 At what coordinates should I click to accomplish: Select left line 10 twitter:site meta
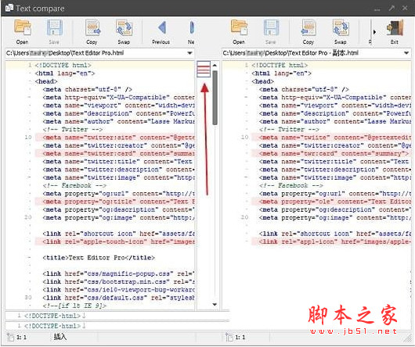click(x=115, y=138)
